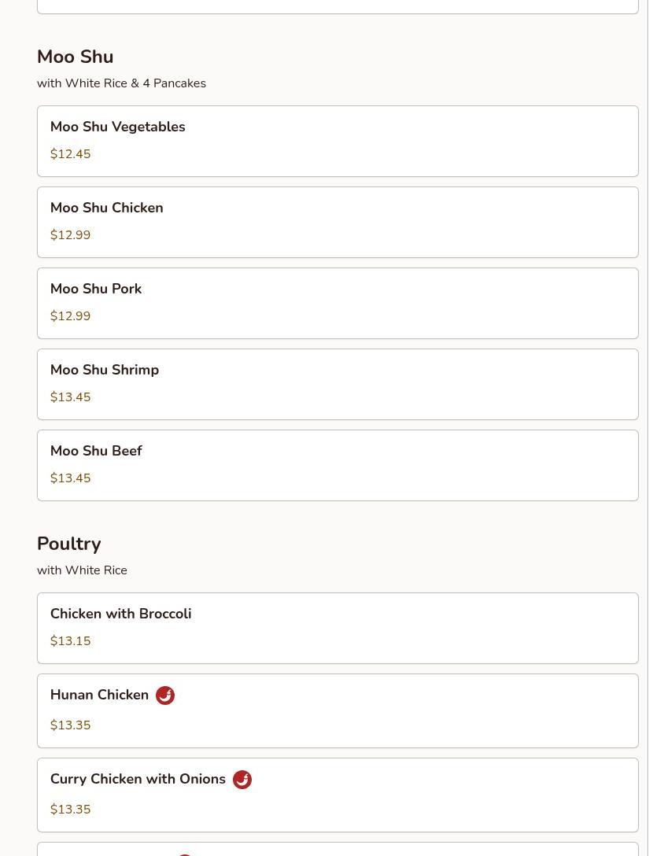Choose the Moo Shu Pork item
664x856 pixels.
[x=338, y=304]
